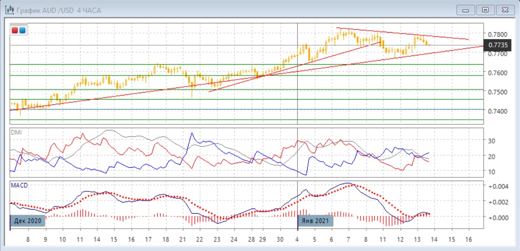Click date 16 at end of time axis
The height and width of the screenshot is (251, 520).
pos(469,239)
